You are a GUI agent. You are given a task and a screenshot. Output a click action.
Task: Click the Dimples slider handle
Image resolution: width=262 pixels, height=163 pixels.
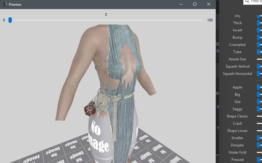[x=258, y=145]
